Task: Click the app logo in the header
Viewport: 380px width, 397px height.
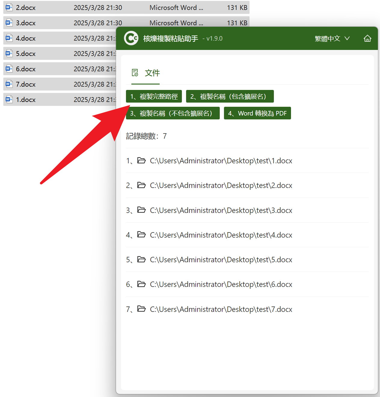Action: (131, 38)
